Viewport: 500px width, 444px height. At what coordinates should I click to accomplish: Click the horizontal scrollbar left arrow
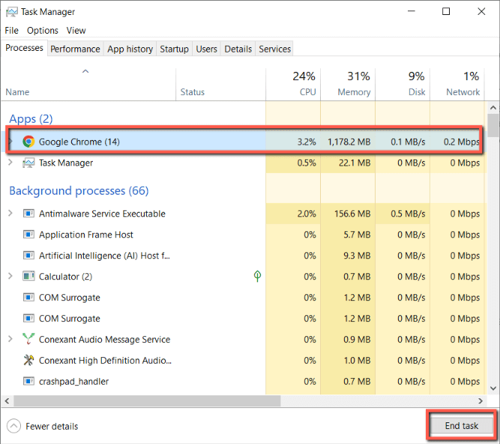pos(7,401)
